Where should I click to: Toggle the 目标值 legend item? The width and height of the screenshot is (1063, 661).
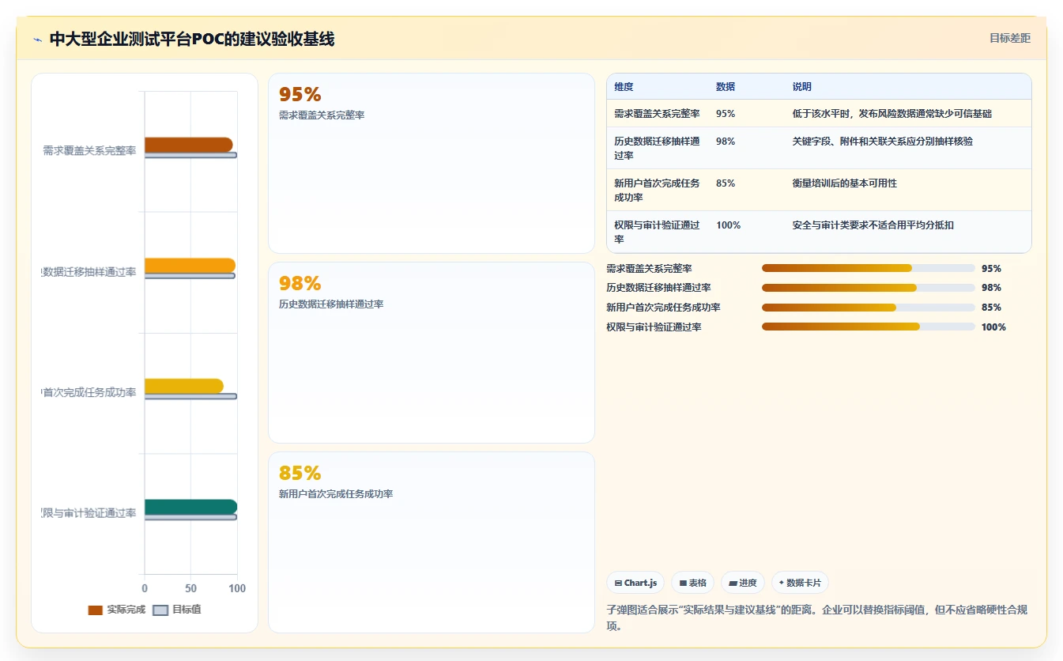pos(177,610)
